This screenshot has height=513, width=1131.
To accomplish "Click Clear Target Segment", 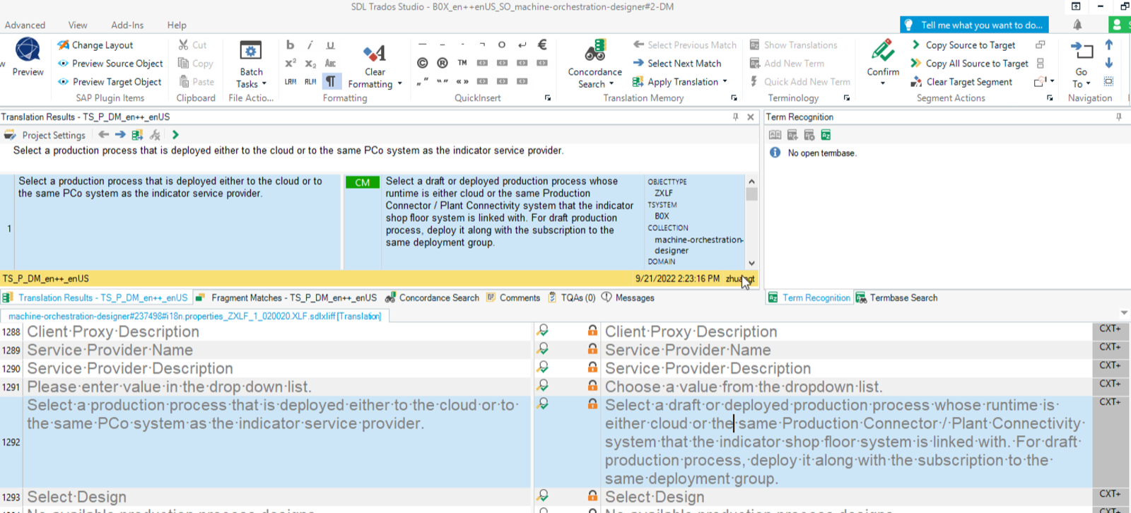I will (x=962, y=81).
